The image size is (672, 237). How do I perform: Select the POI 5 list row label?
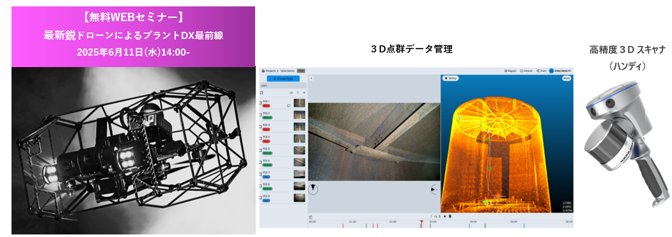coord(266,149)
